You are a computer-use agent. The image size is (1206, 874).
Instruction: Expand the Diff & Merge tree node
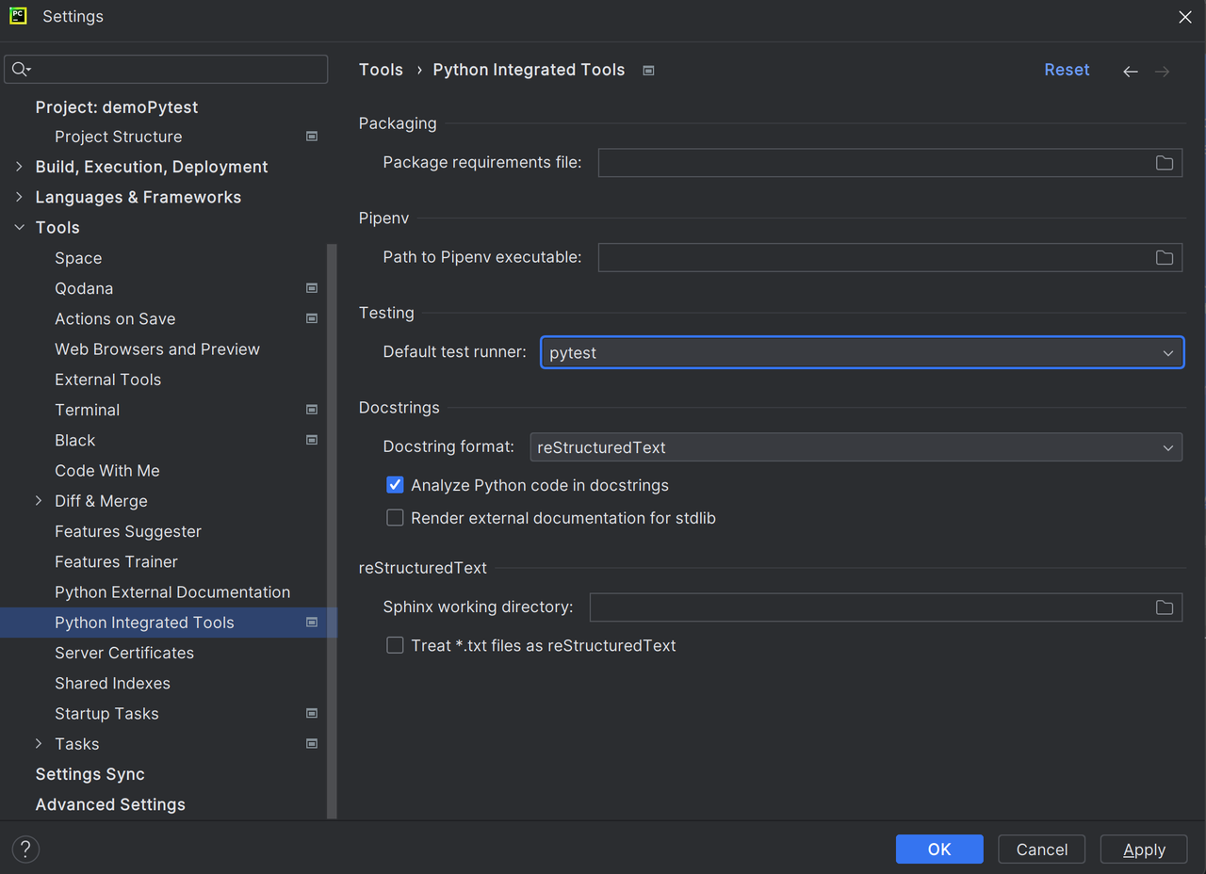[x=39, y=501]
